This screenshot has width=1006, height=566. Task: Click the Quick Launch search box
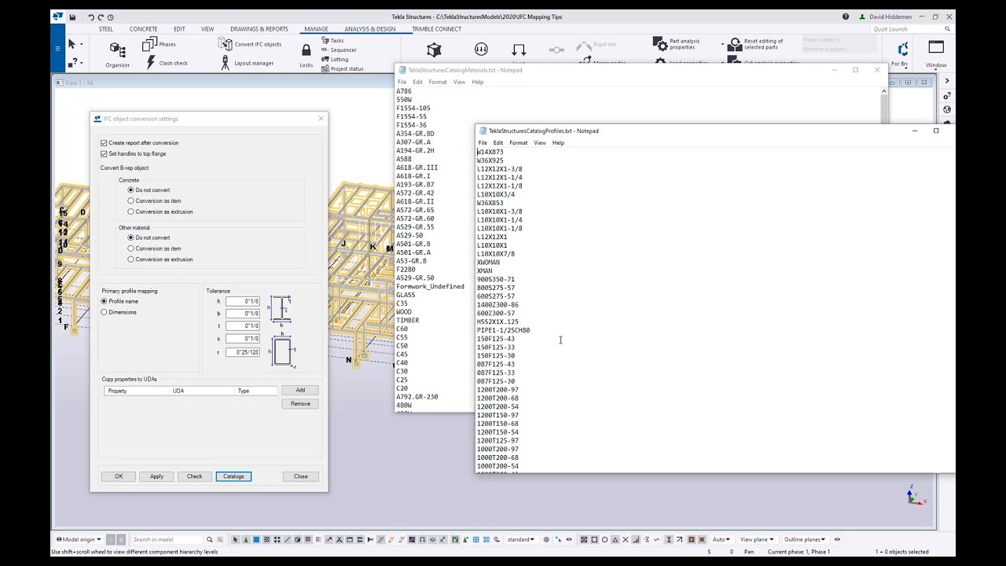tap(912, 29)
